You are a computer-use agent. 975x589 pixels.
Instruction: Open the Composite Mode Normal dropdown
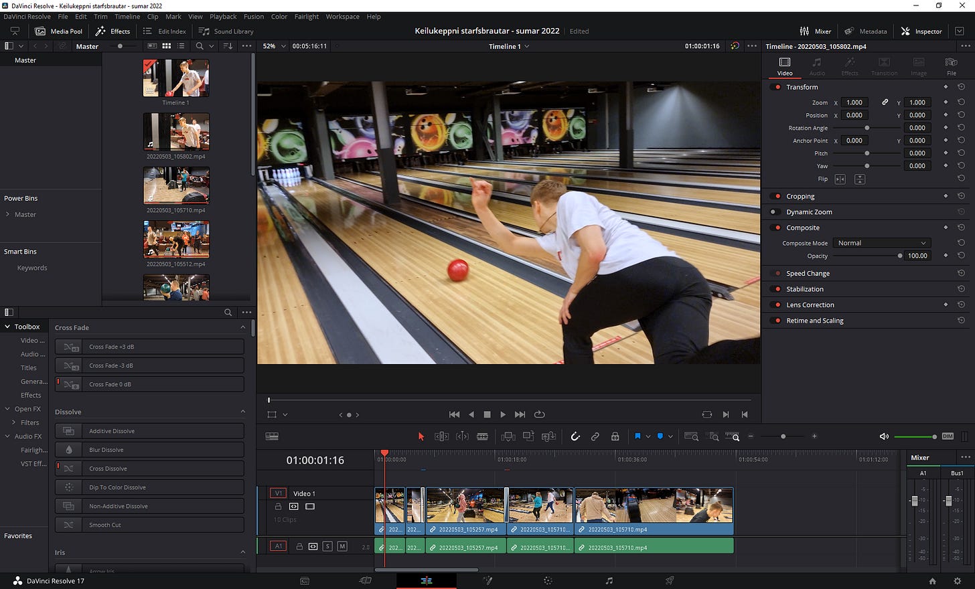(x=881, y=243)
